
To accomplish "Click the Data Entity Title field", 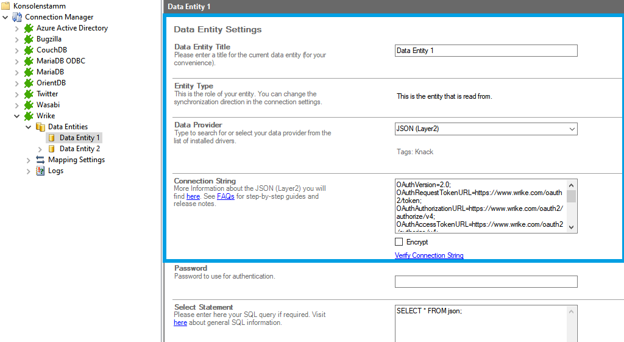I will (x=486, y=51).
